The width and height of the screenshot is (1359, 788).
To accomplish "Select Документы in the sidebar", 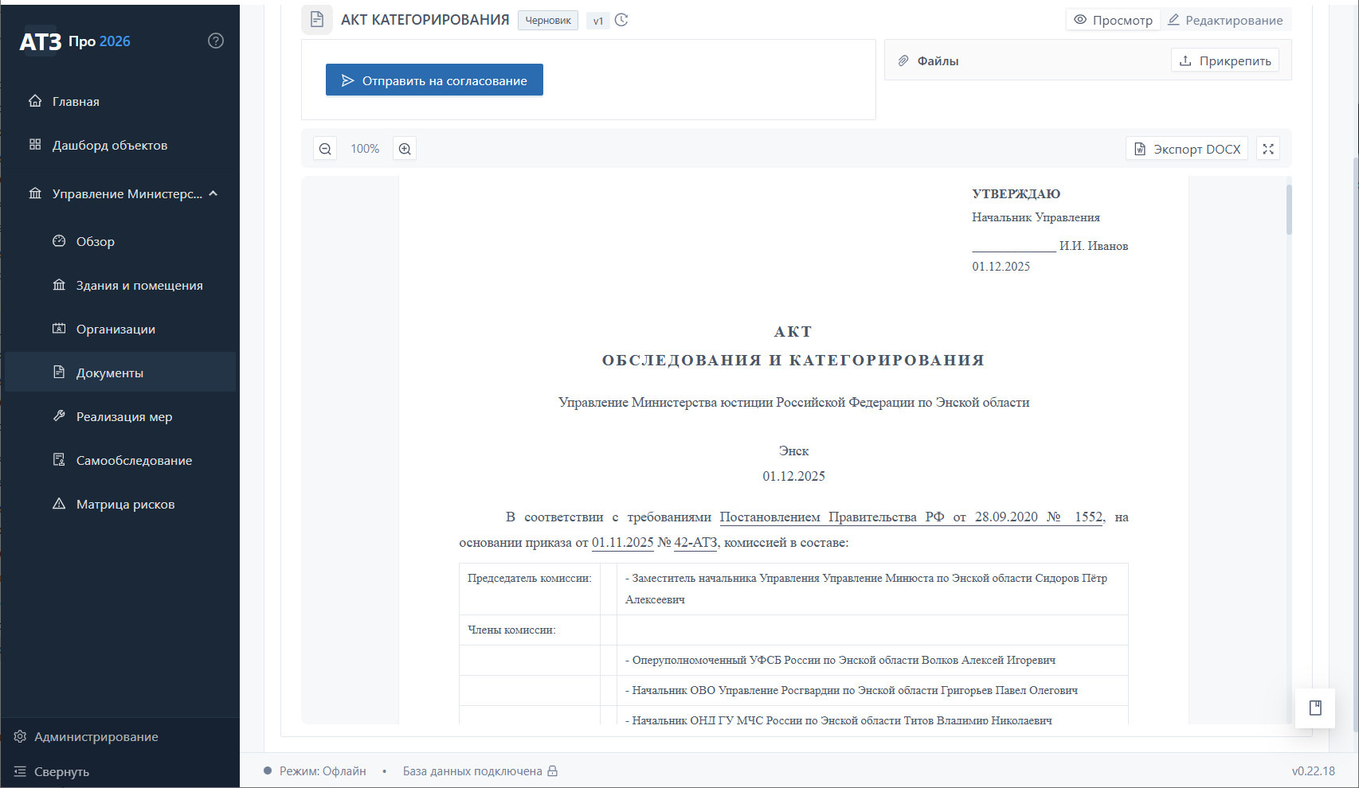I will 120,372.
